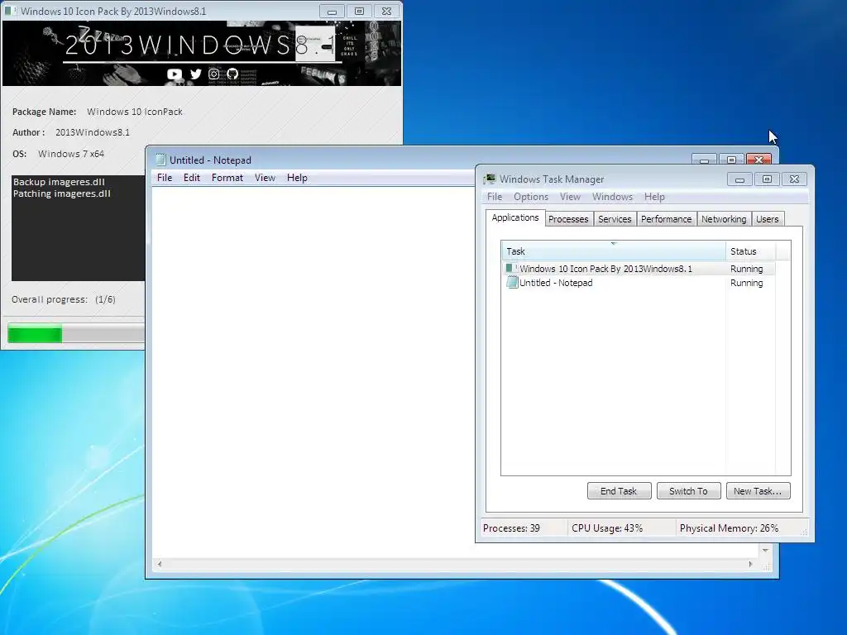847x635 pixels.
Task: Switch to the Processes tab
Action: pos(567,218)
